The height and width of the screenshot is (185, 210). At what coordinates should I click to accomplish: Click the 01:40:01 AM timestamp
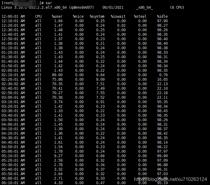(x=13, y=61)
